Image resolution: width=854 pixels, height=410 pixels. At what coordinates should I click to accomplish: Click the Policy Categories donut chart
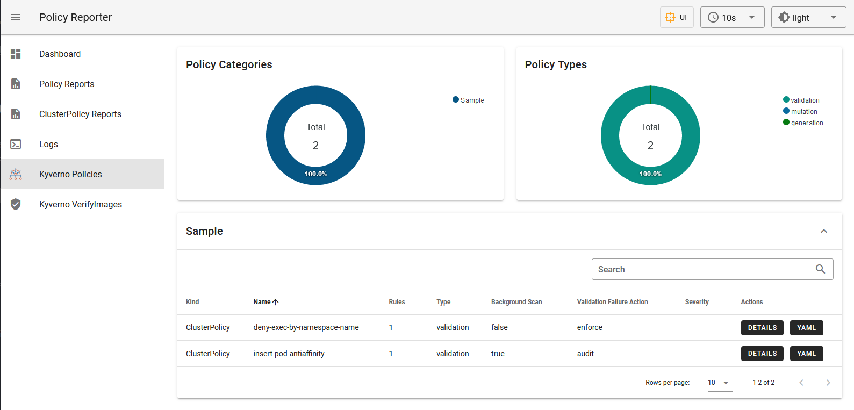(x=315, y=135)
